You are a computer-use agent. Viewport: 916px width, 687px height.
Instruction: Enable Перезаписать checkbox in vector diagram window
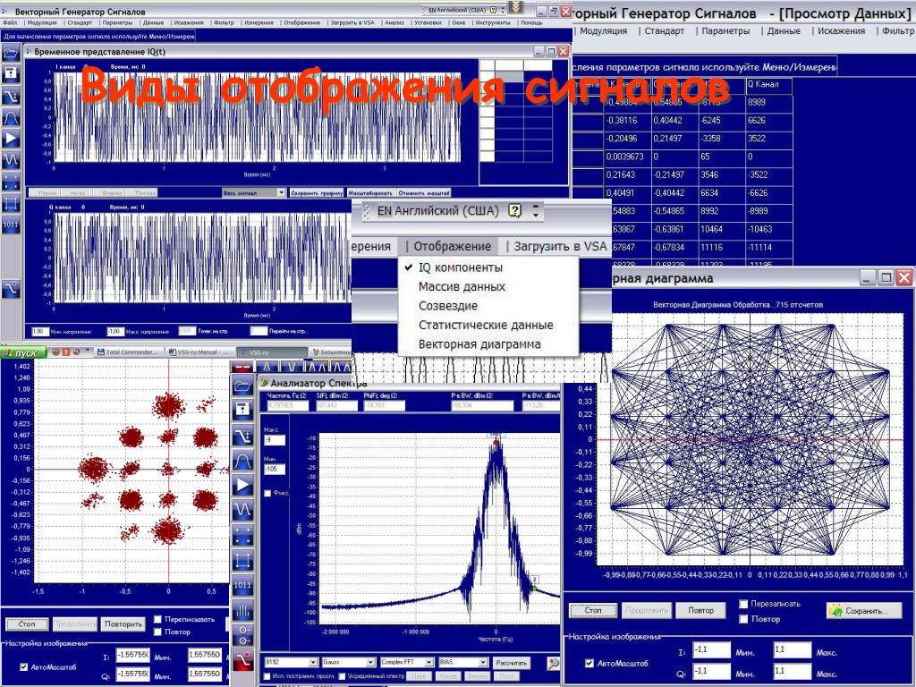point(743,604)
